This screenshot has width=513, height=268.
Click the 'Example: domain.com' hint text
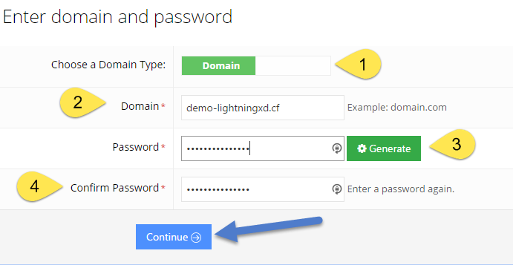tap(397, 108)
